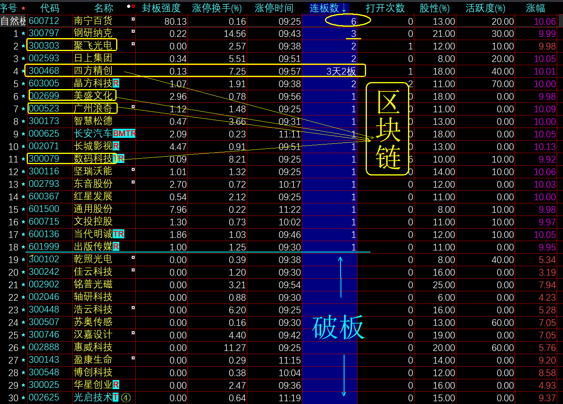Click the marker icon beside 东音股份
The image size is (563, 404).
[x=133, y=182]
